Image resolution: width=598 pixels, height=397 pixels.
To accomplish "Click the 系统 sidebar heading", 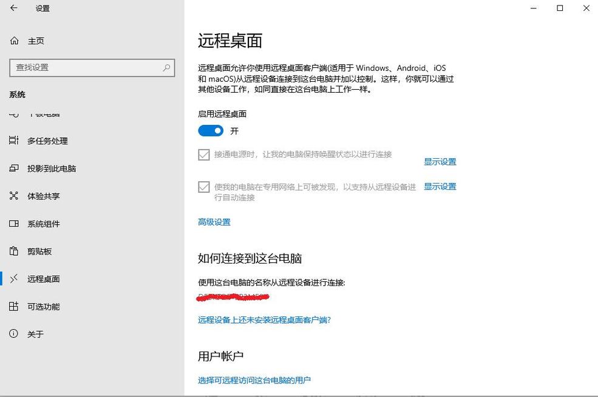I will 17,95.
